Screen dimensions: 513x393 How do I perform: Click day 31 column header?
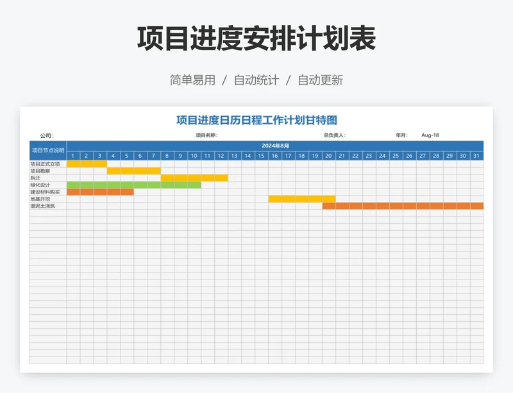[x=476, y=156]
